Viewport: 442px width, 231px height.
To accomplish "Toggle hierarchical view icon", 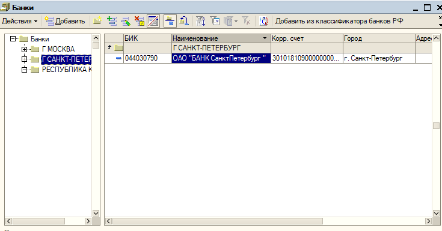I will [170, 21].
